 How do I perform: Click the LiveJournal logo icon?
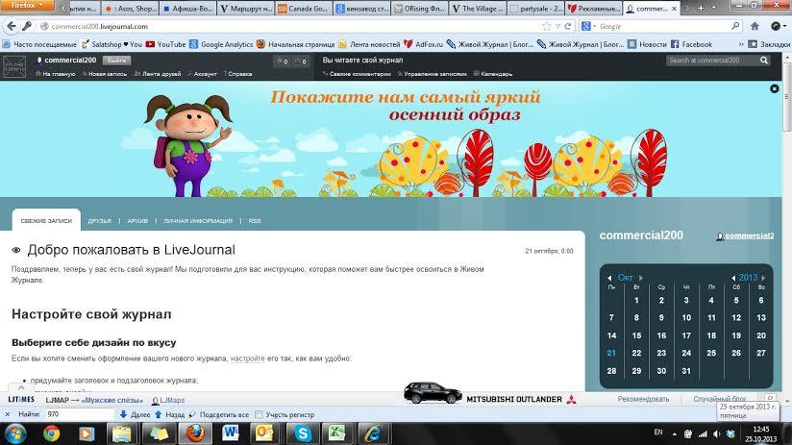(x=13, y=66)
